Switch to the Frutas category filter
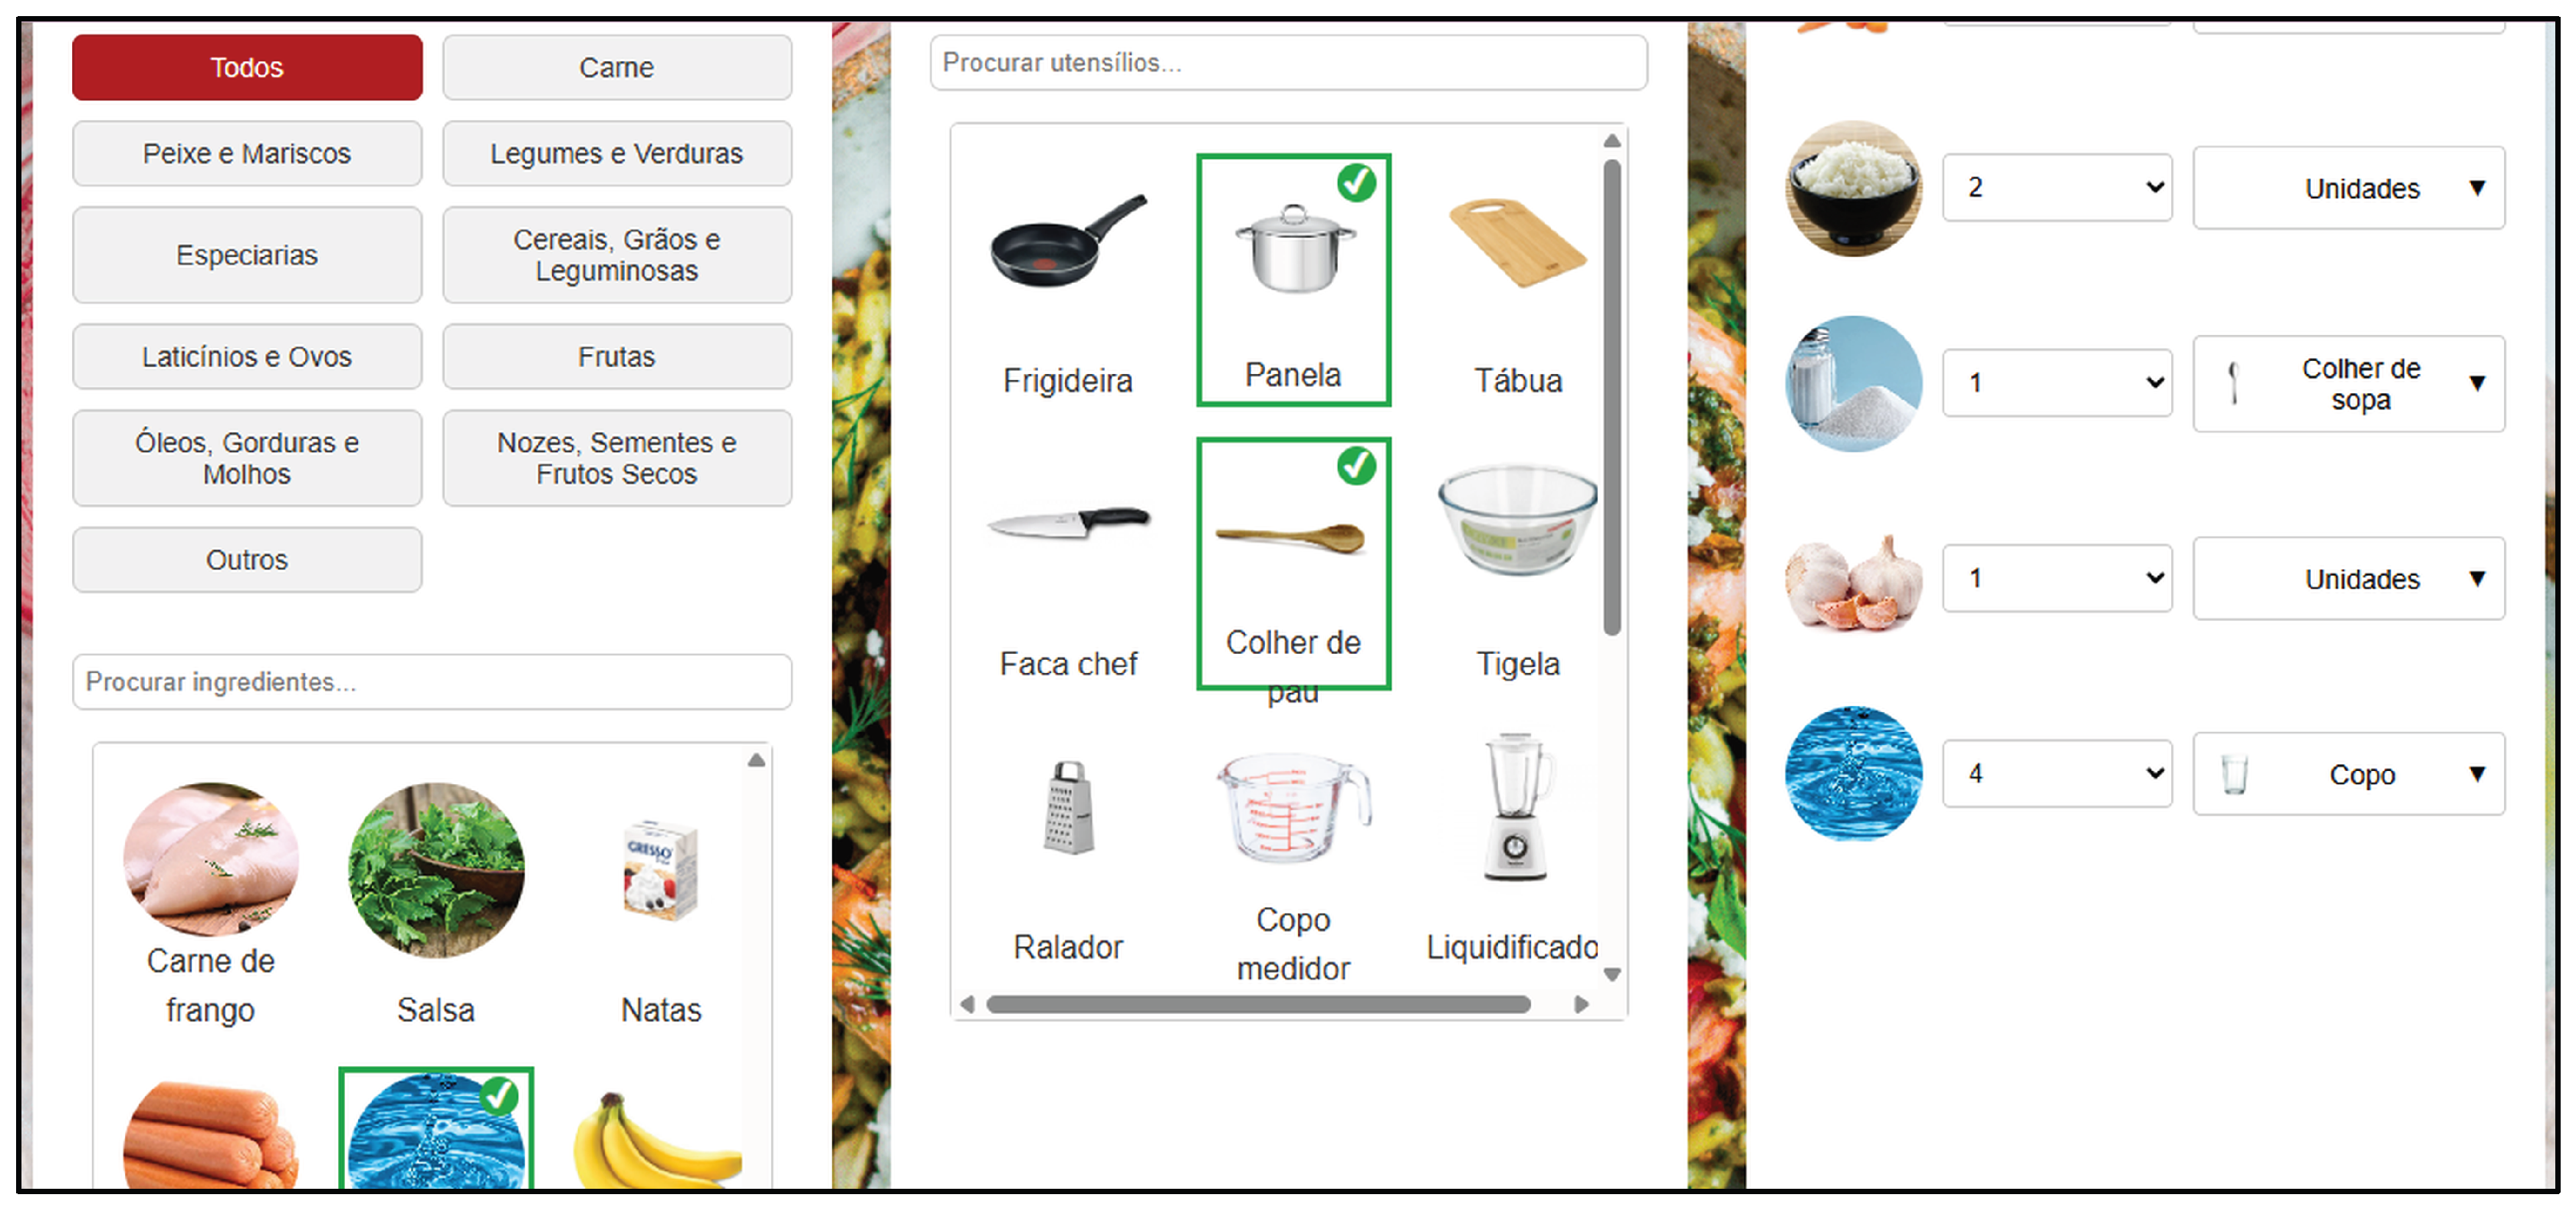The image size is (2576, 1211). pyautogui.click(x=617, y=356)
